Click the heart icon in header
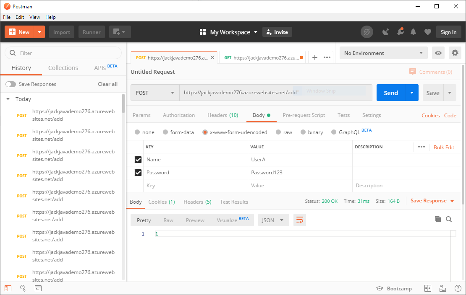 tap(427, 32)
